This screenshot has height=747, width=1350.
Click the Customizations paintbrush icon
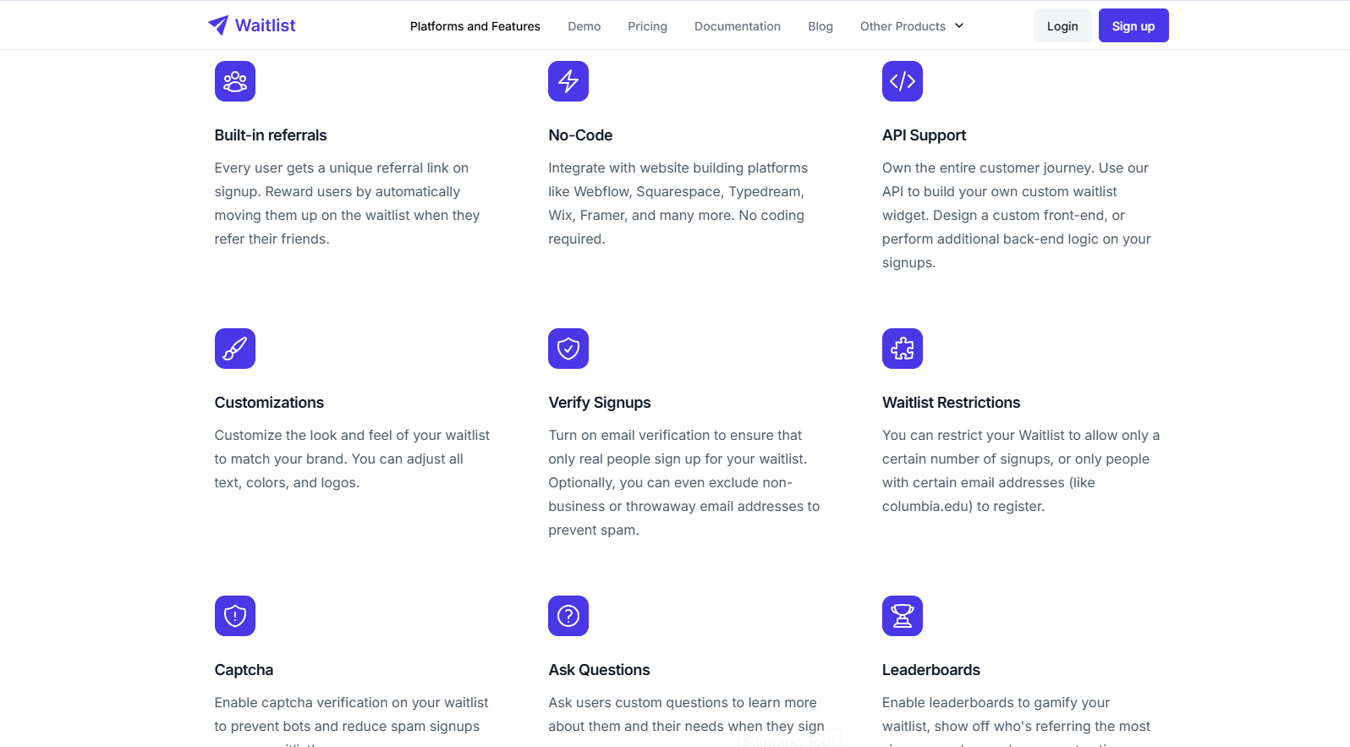point(234,348)
